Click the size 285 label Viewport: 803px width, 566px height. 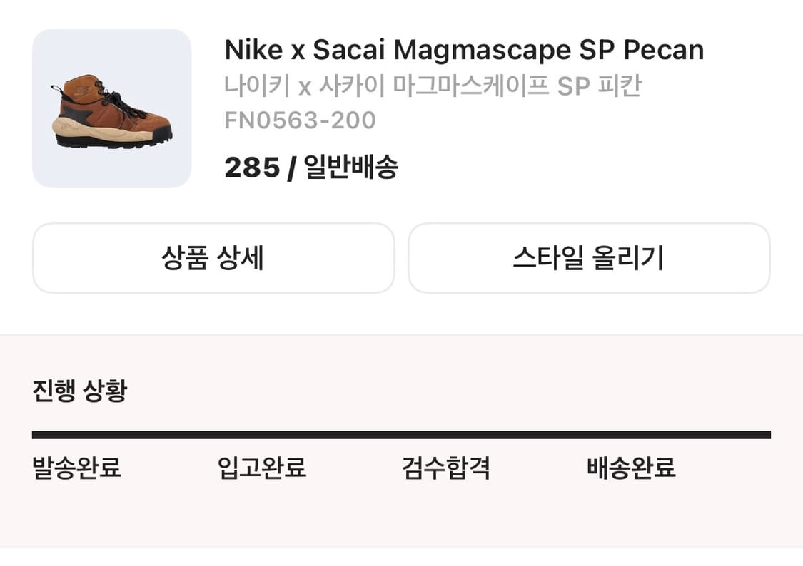[251, 168]
